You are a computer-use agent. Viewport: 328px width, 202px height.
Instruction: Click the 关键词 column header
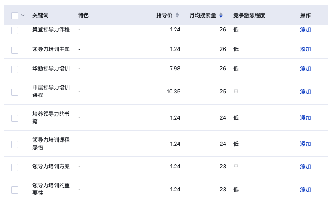[40, 15]
